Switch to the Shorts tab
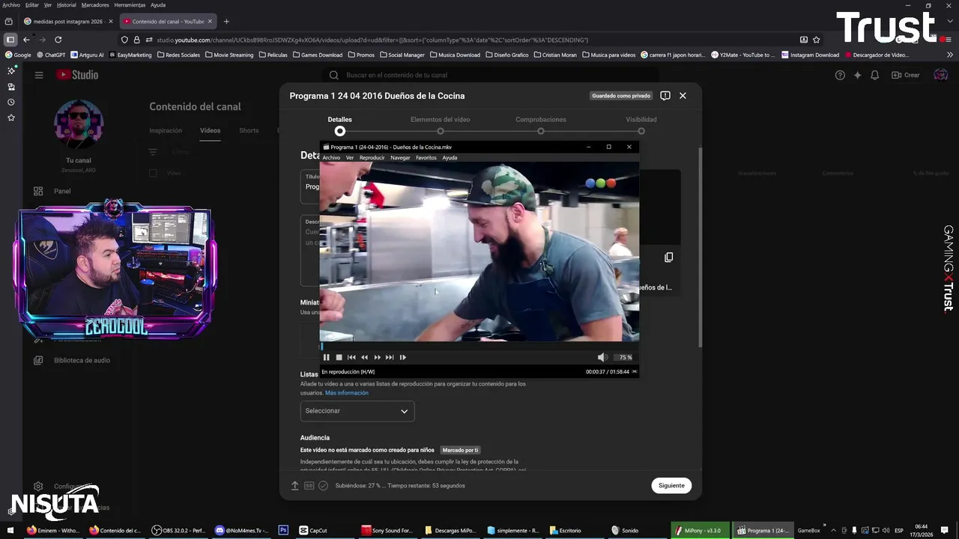 (249, 130)
